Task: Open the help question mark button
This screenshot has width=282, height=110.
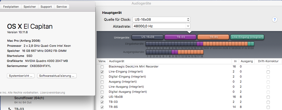Action: point(275,20)
